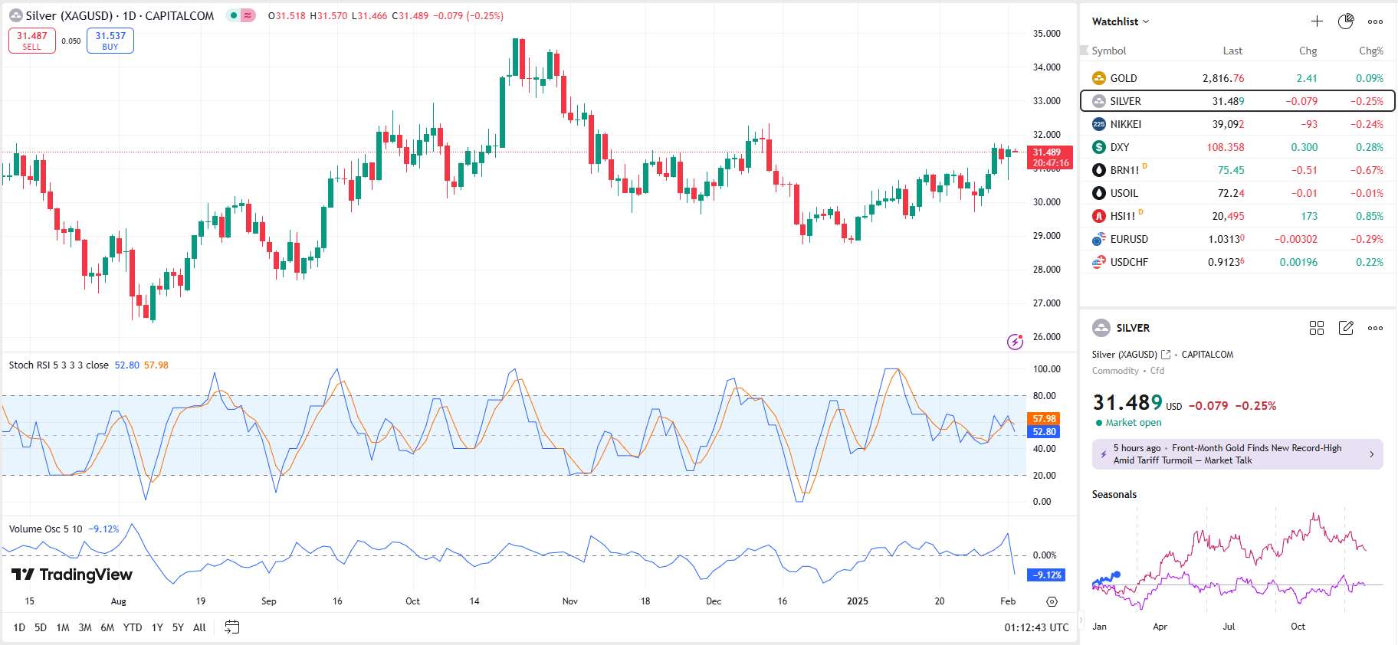Click the SELL button at 31.487
1398x645 pixels.
(x=32, y=41)
